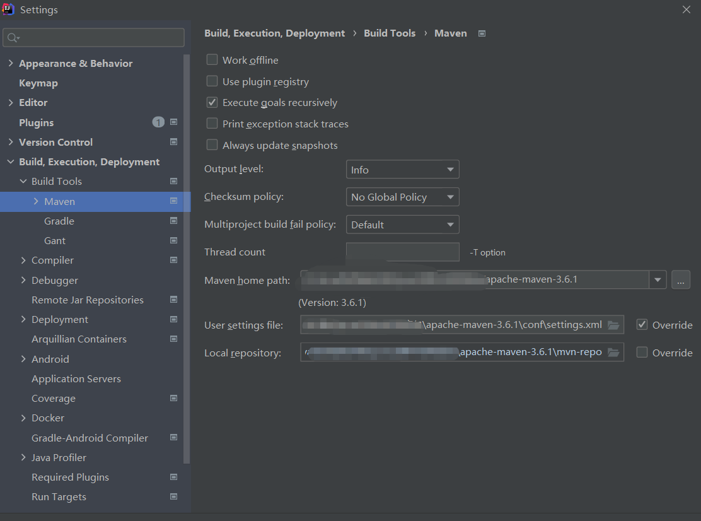
Task: Click the project-level icon beside Build Tools
Action: pyautogui.click(x=174, y=181)
